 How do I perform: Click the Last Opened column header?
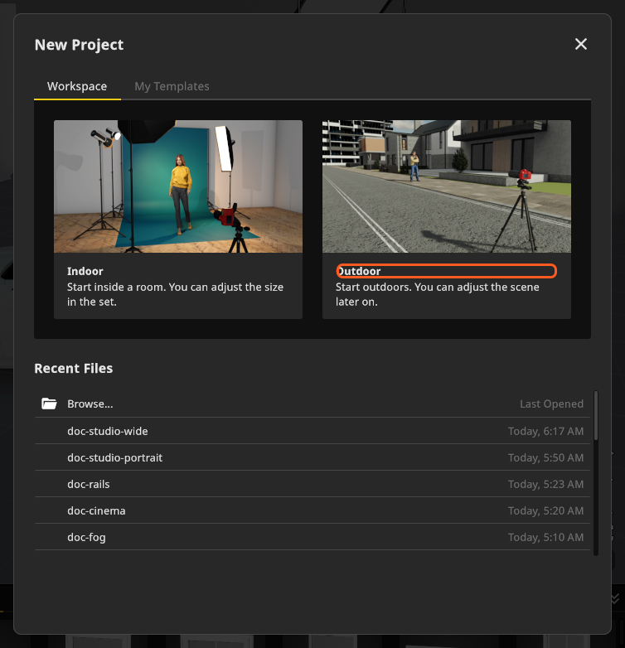pos(551,404)
